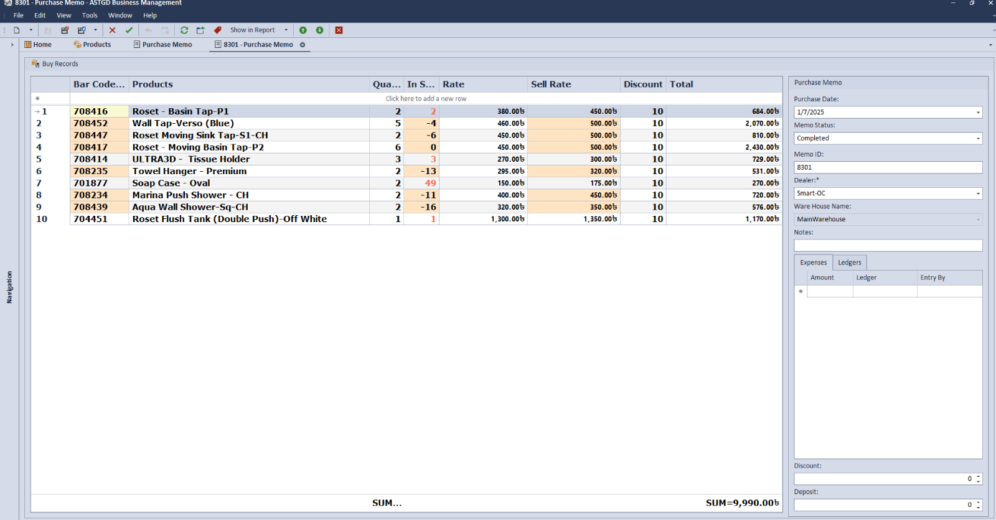Click the Buy Records group header icon
This screenshot has height=520, width=996.
[x=35, y=63]
